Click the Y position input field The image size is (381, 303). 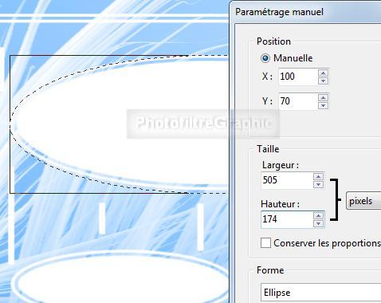pos(298,101)
